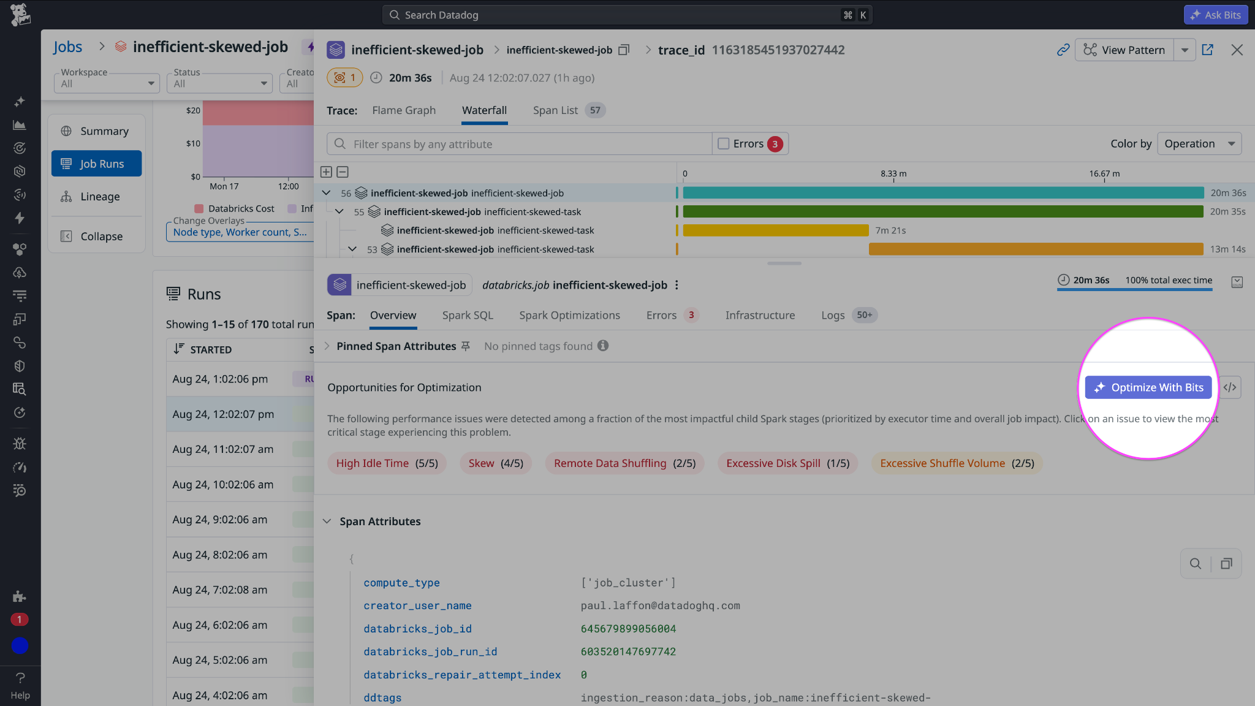Open the Workspace filter dropdown

point(107,83)
